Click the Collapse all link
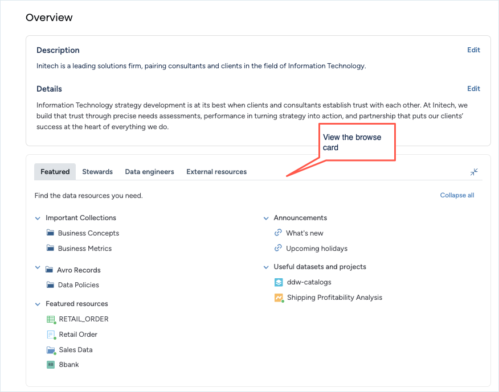Image resolution: width=499 pixels, height=392 pixels. [457, 195]
